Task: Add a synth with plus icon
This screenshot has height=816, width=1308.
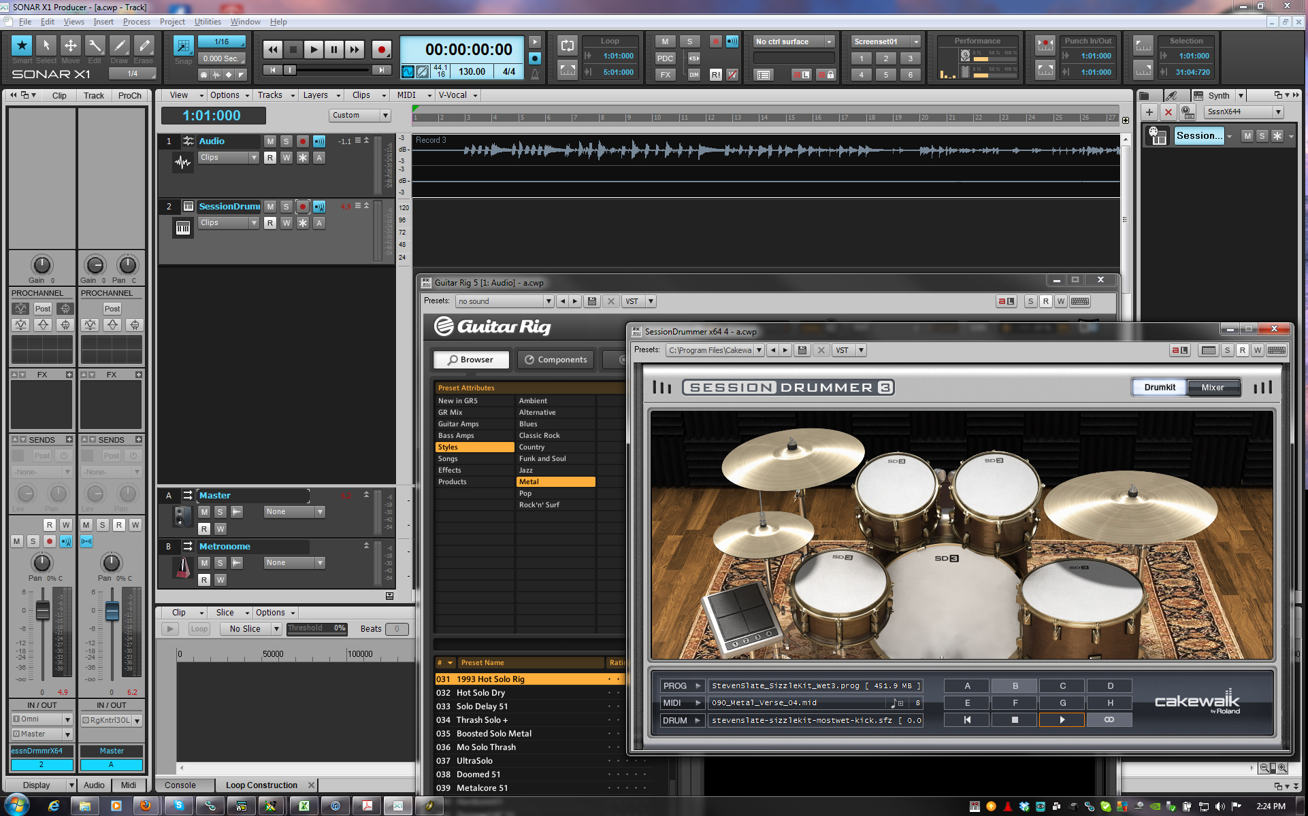Action: click(1149, 112)
